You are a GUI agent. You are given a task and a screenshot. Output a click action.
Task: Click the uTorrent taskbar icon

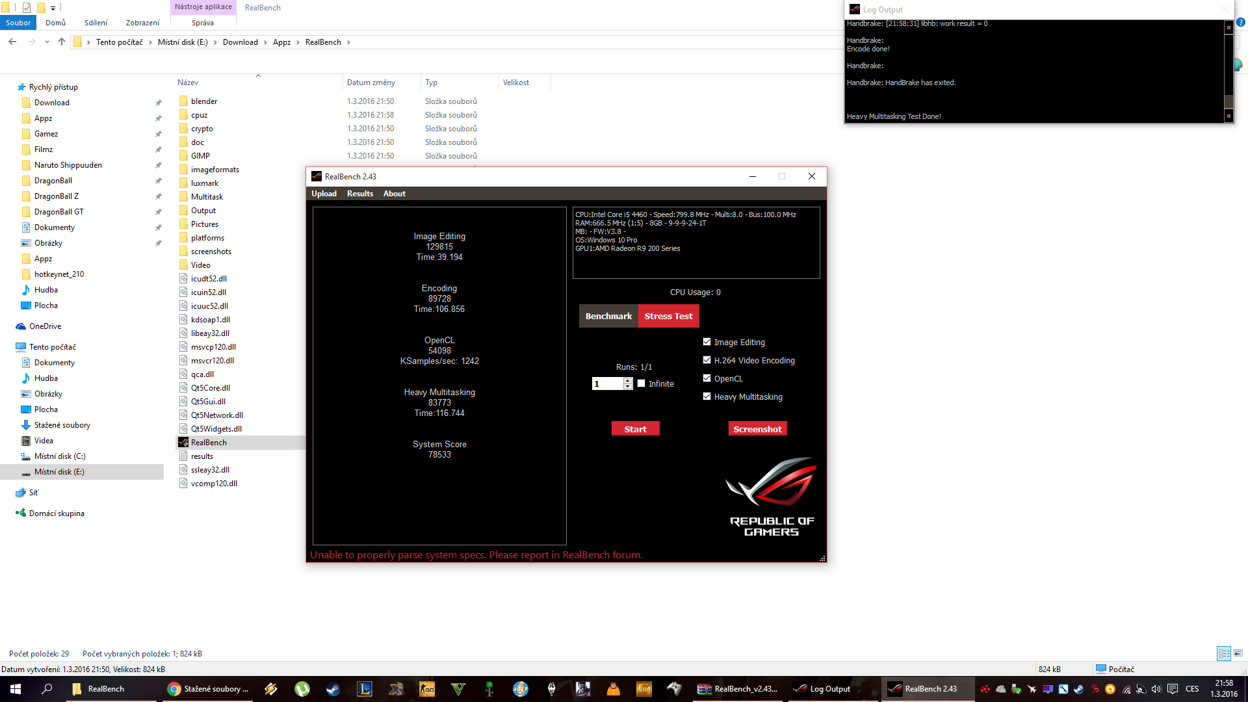click(302, 689)
